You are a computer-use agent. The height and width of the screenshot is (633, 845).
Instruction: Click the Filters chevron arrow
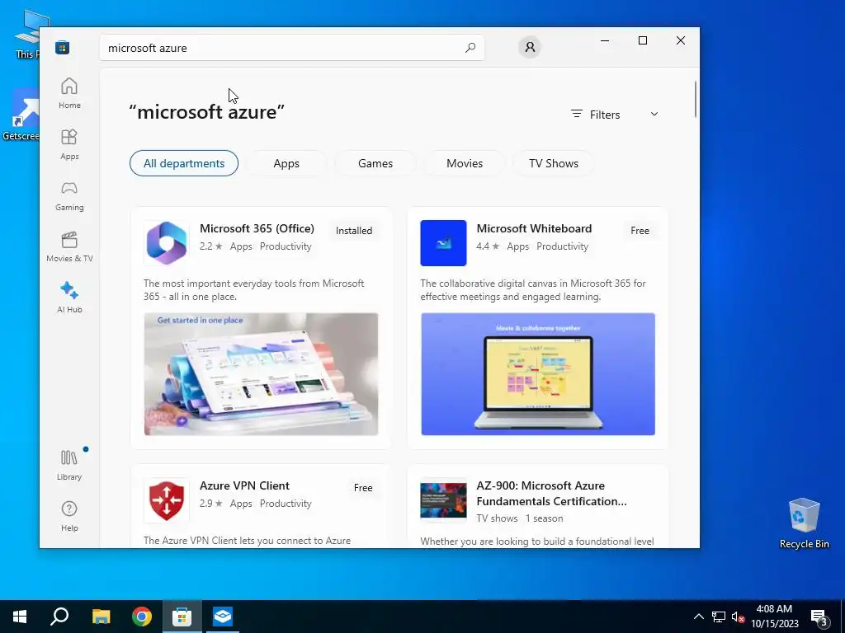pyautogui.click(x=654, y=114)
